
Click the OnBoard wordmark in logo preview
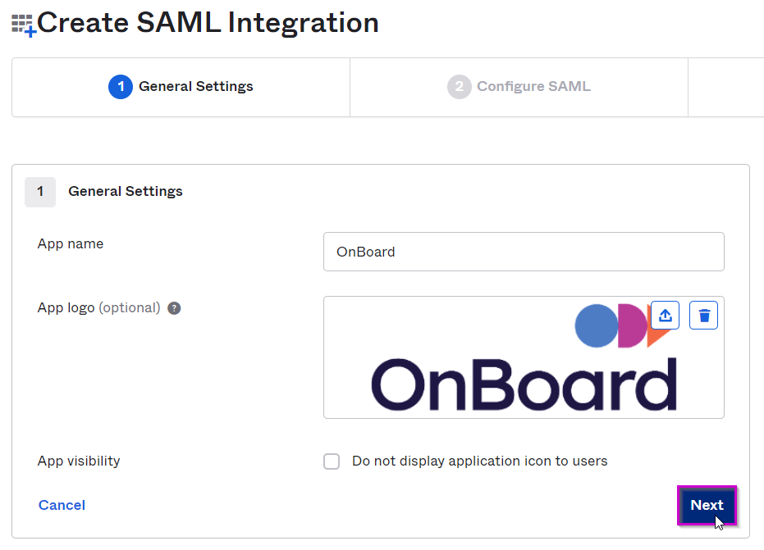pos(524,384)
